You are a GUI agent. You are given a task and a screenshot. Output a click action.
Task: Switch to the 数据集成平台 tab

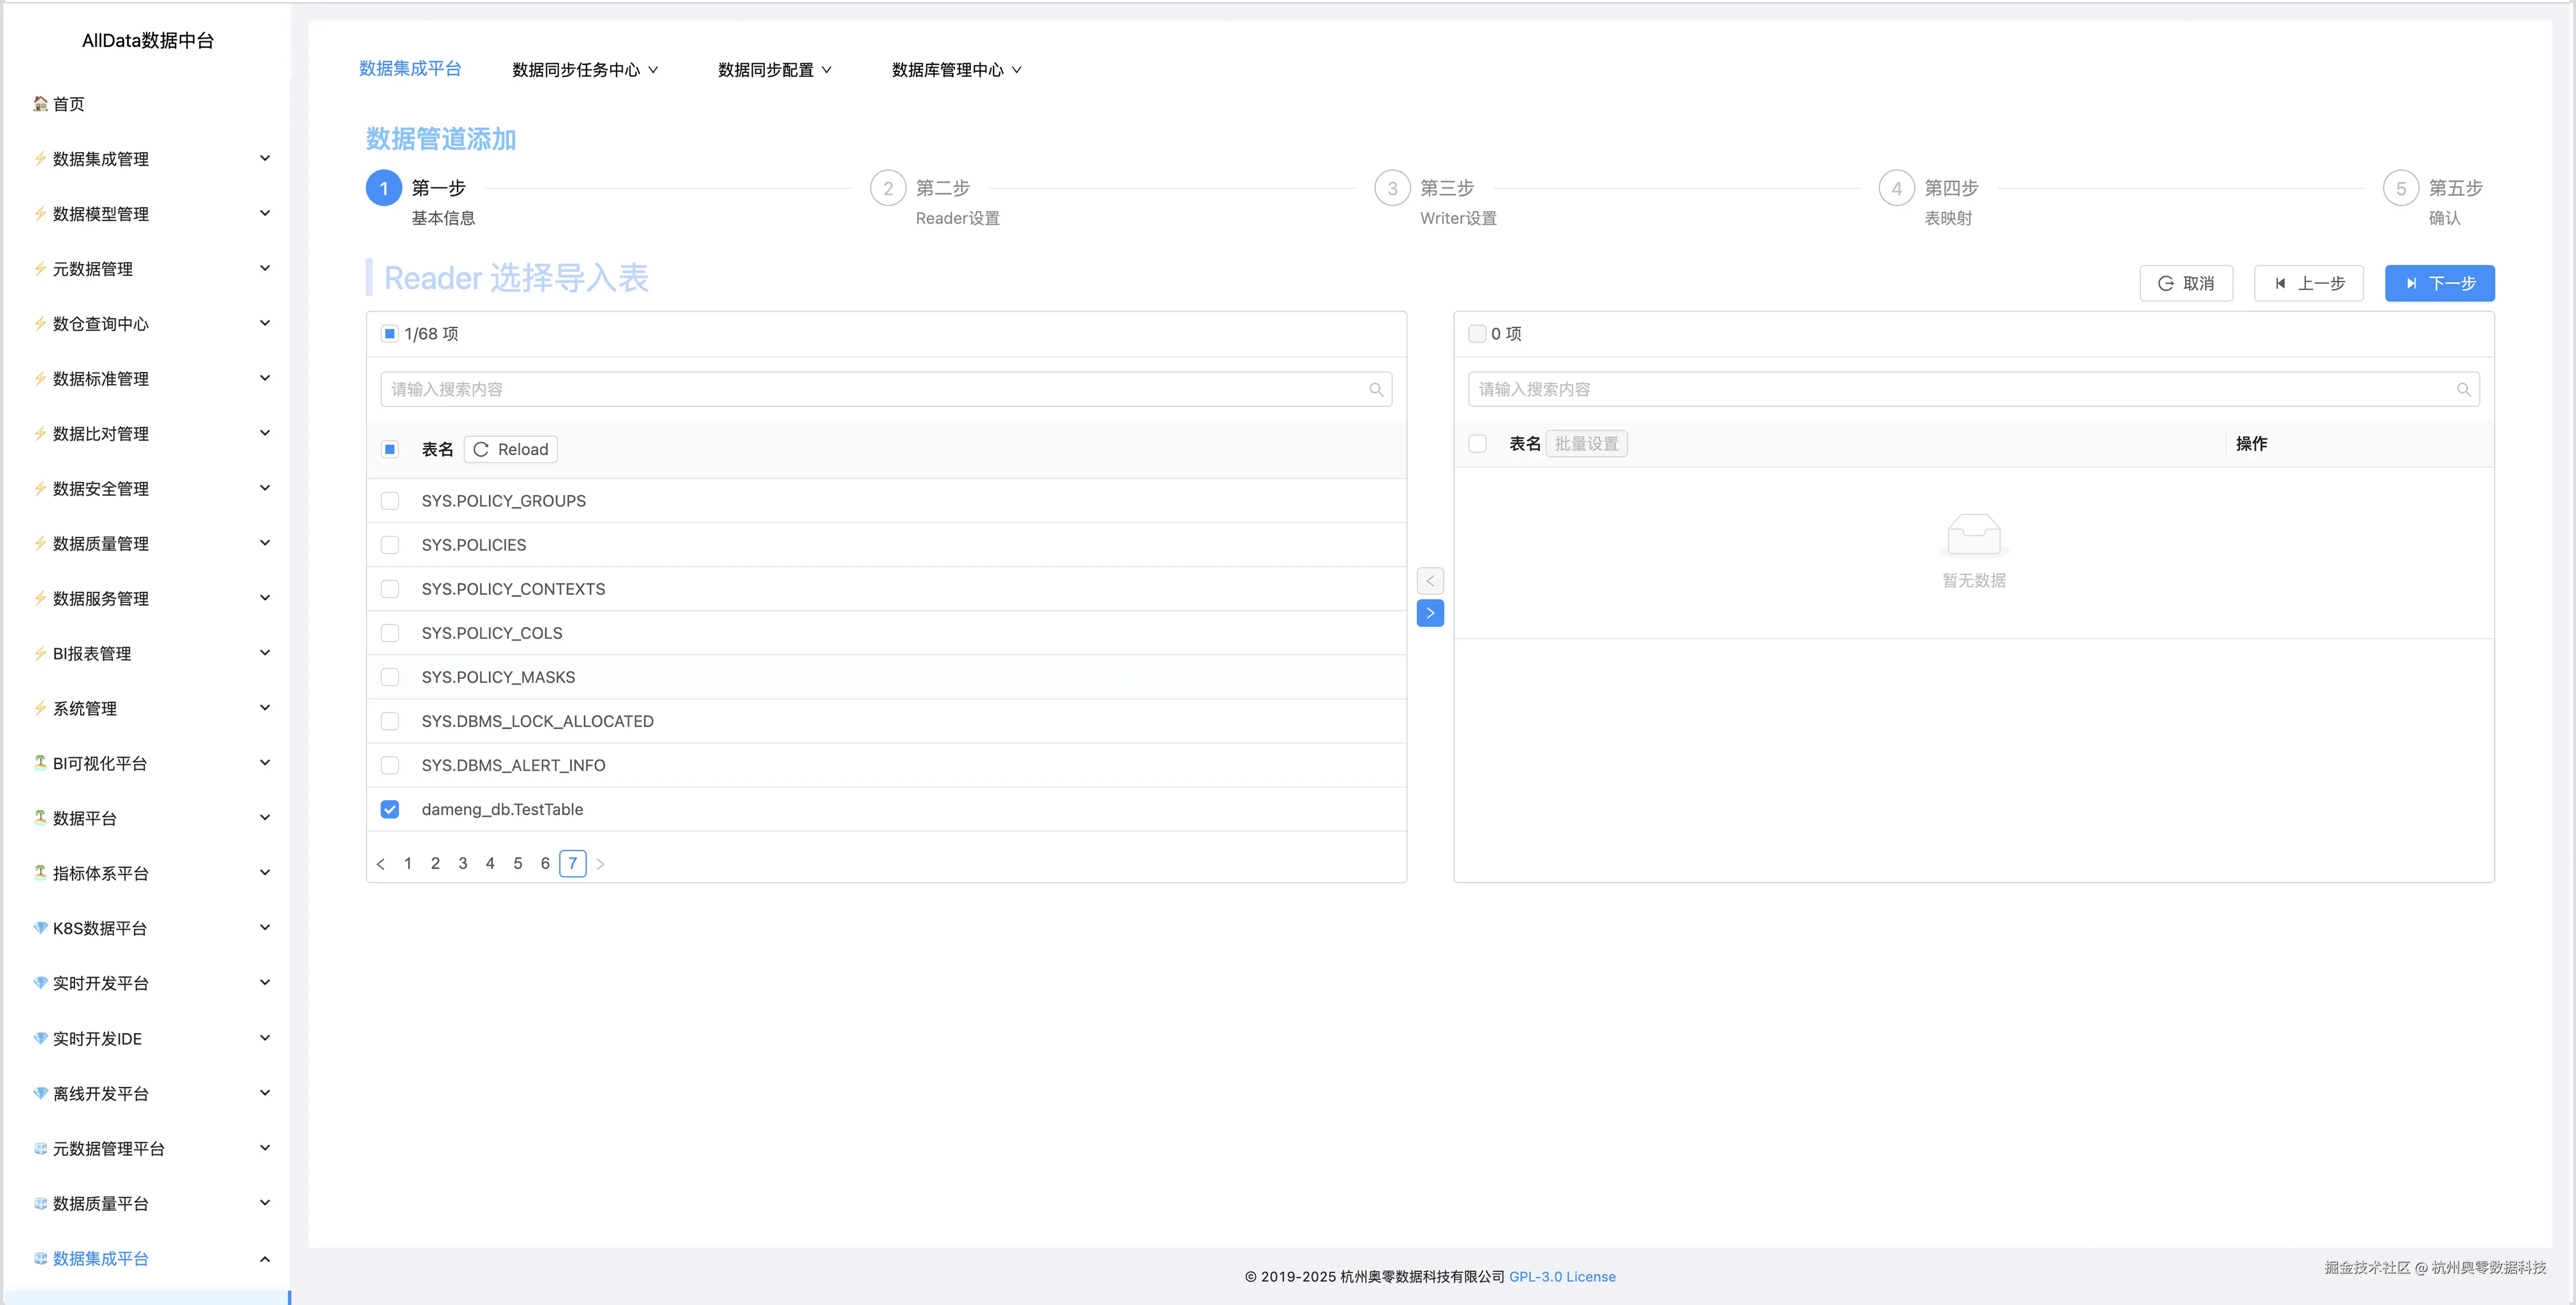point(410,69)
